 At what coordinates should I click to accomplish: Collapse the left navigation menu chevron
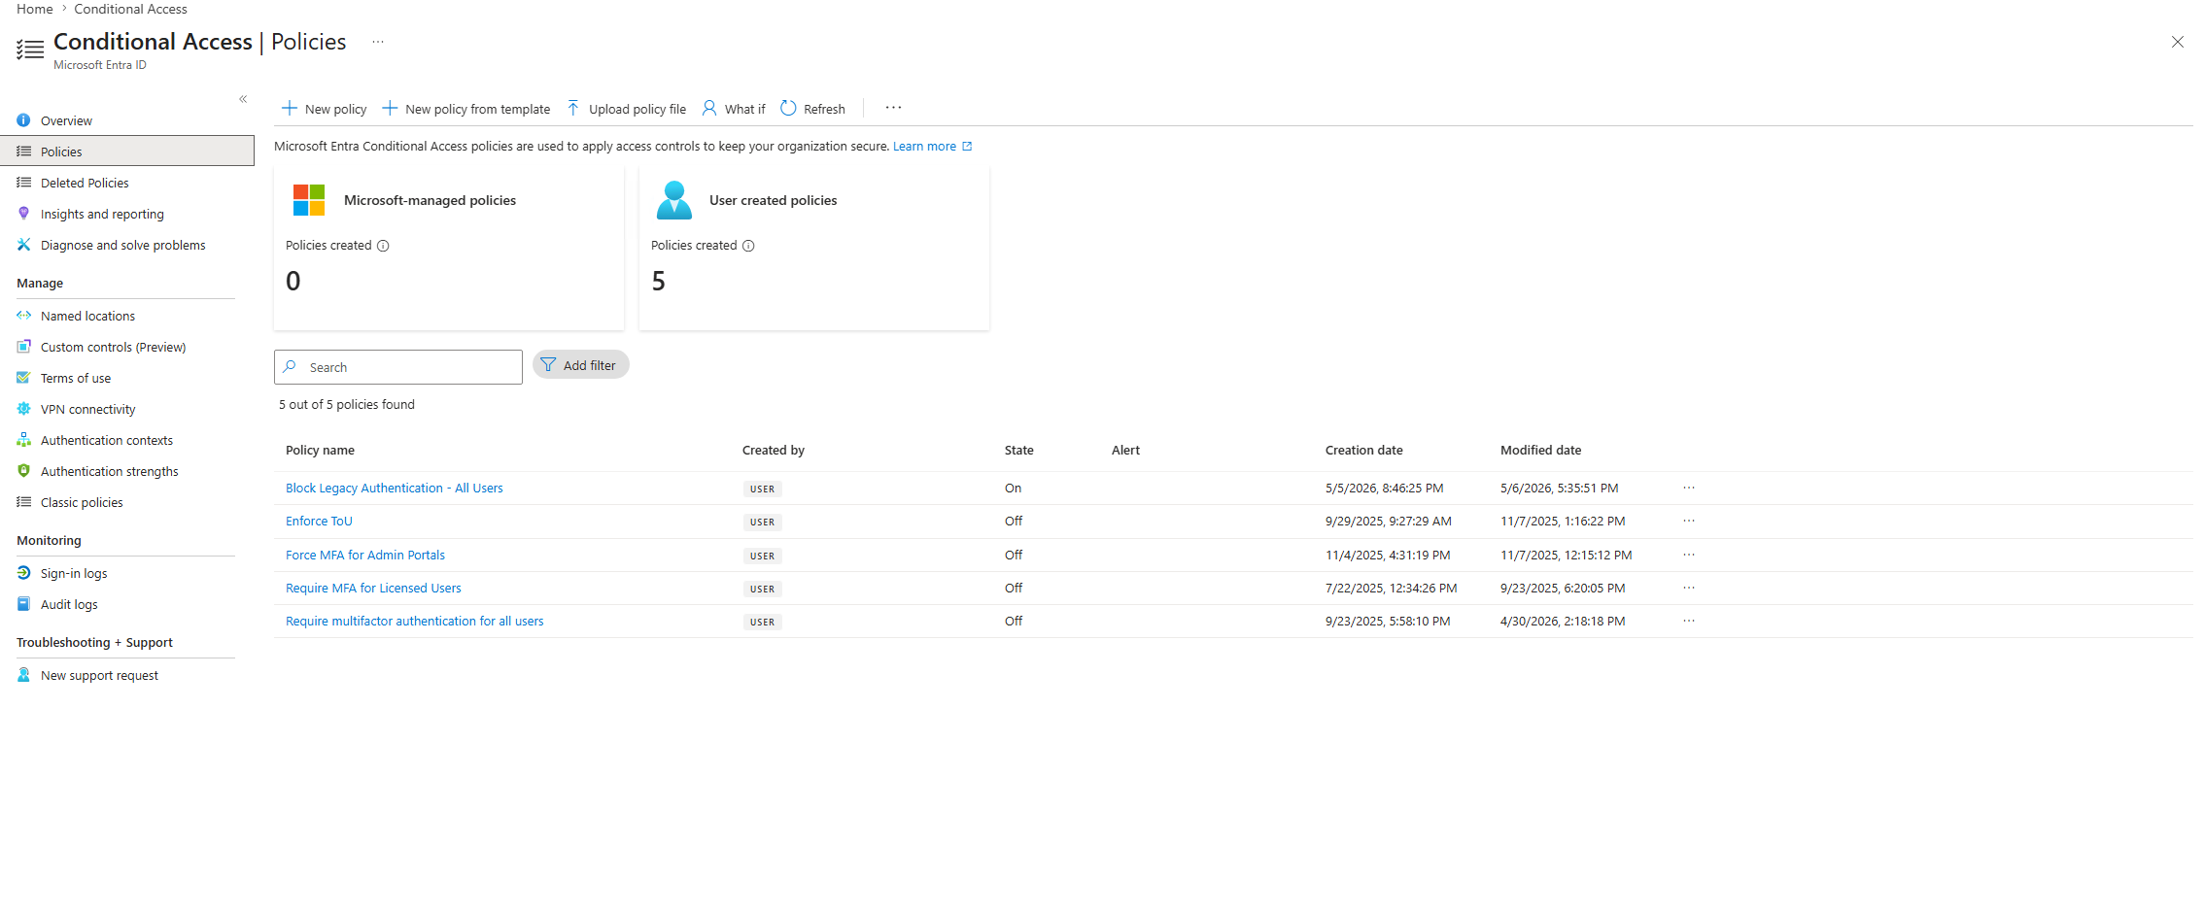(x=243, y=99)
